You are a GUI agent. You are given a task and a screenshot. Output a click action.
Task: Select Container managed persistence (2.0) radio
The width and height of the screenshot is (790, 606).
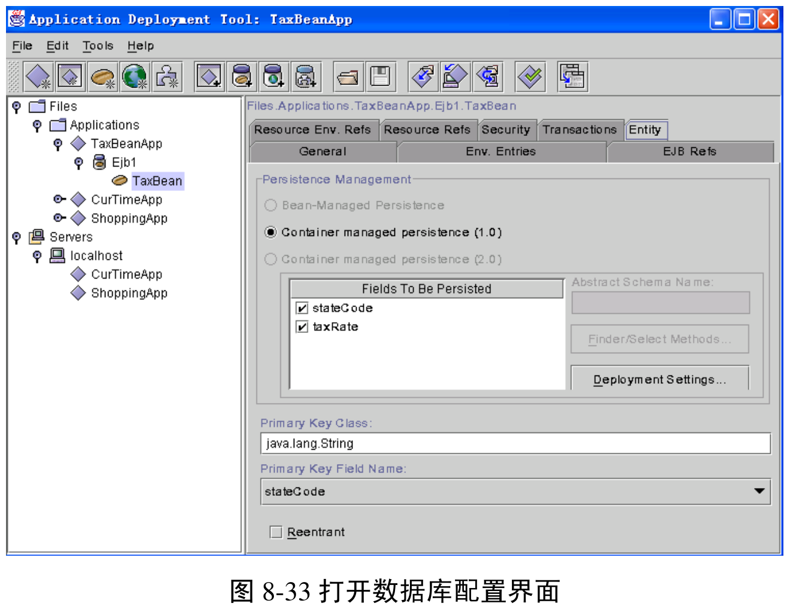coord(271,259)
